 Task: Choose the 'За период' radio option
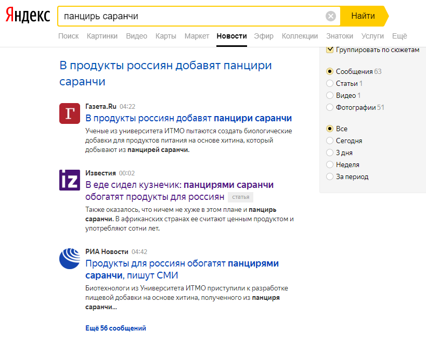point(330,176)
